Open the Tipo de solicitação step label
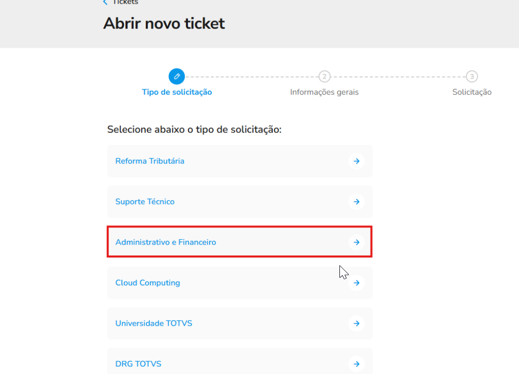519x374 pixels. (177, 92)
